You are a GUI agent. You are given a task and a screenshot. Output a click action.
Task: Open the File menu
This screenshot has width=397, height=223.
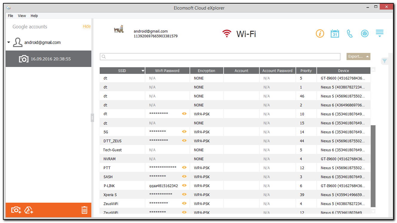coord(10,16)
